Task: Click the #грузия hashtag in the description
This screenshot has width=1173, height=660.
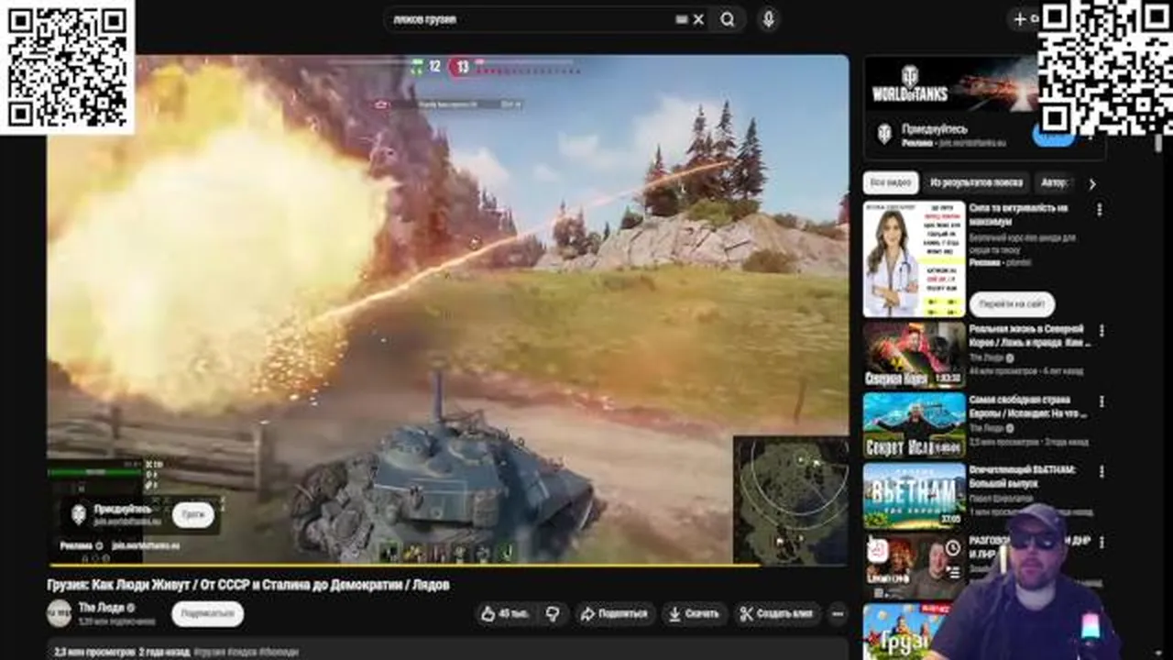Action: [210, 652]
